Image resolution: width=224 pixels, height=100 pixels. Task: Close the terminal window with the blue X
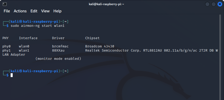pyautogui.click(x=220, y=4)
